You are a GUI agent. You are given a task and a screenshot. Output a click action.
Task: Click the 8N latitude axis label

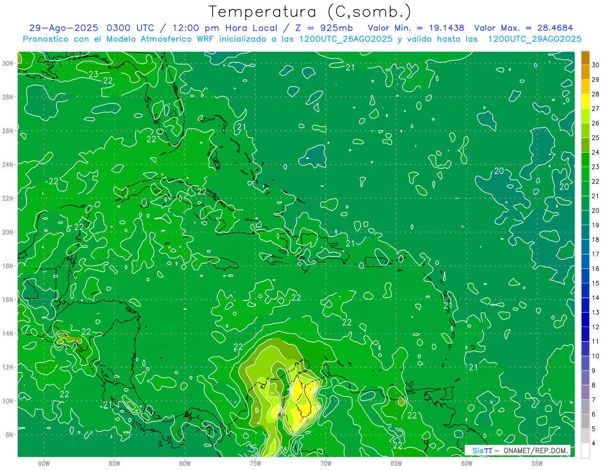tap(10, 435)
